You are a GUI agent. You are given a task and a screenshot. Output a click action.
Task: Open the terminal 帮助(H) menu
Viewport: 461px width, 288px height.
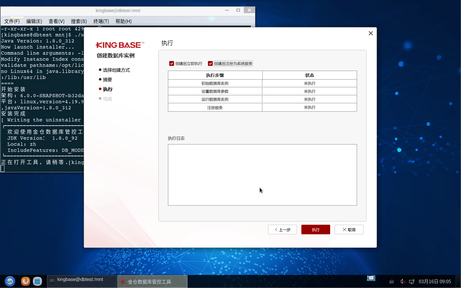point(123,21)
